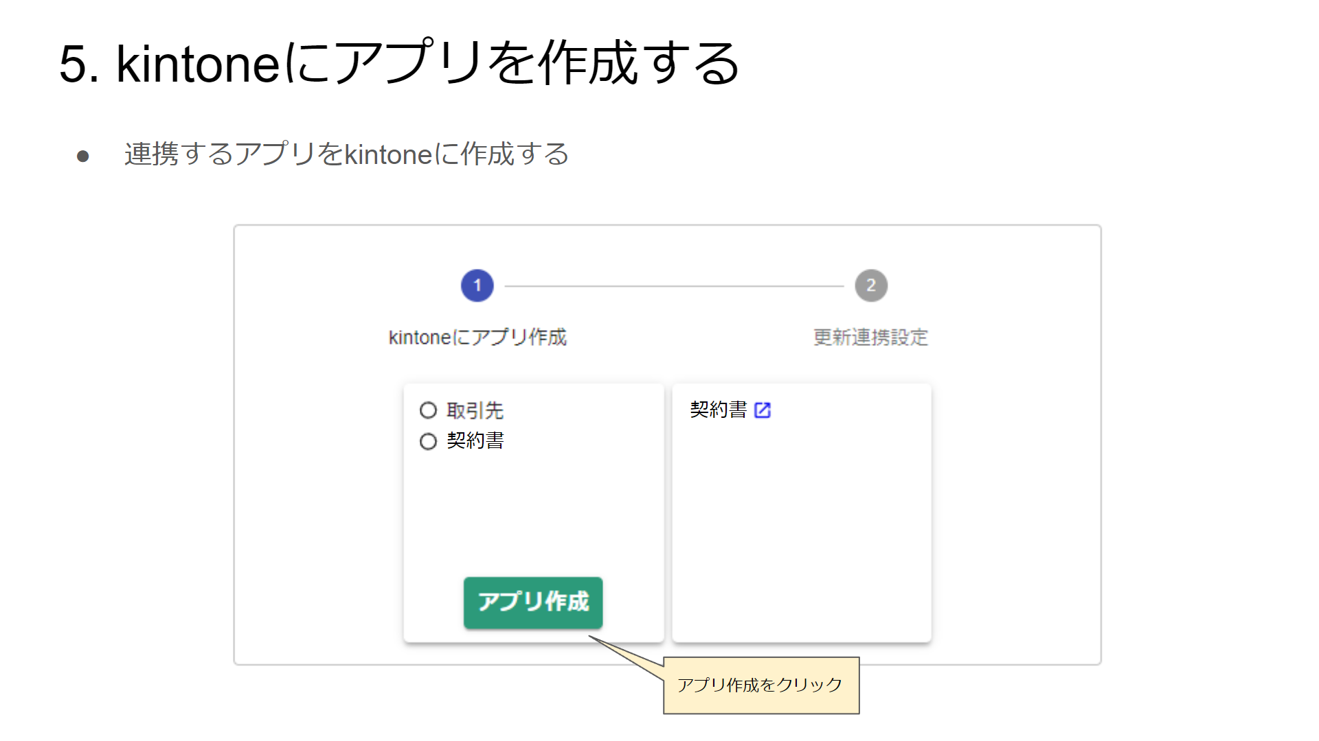The height and width of the screenshot is (741, 1319).
Task: Click the 更新連携設定 step label
Action: [871, 338]
